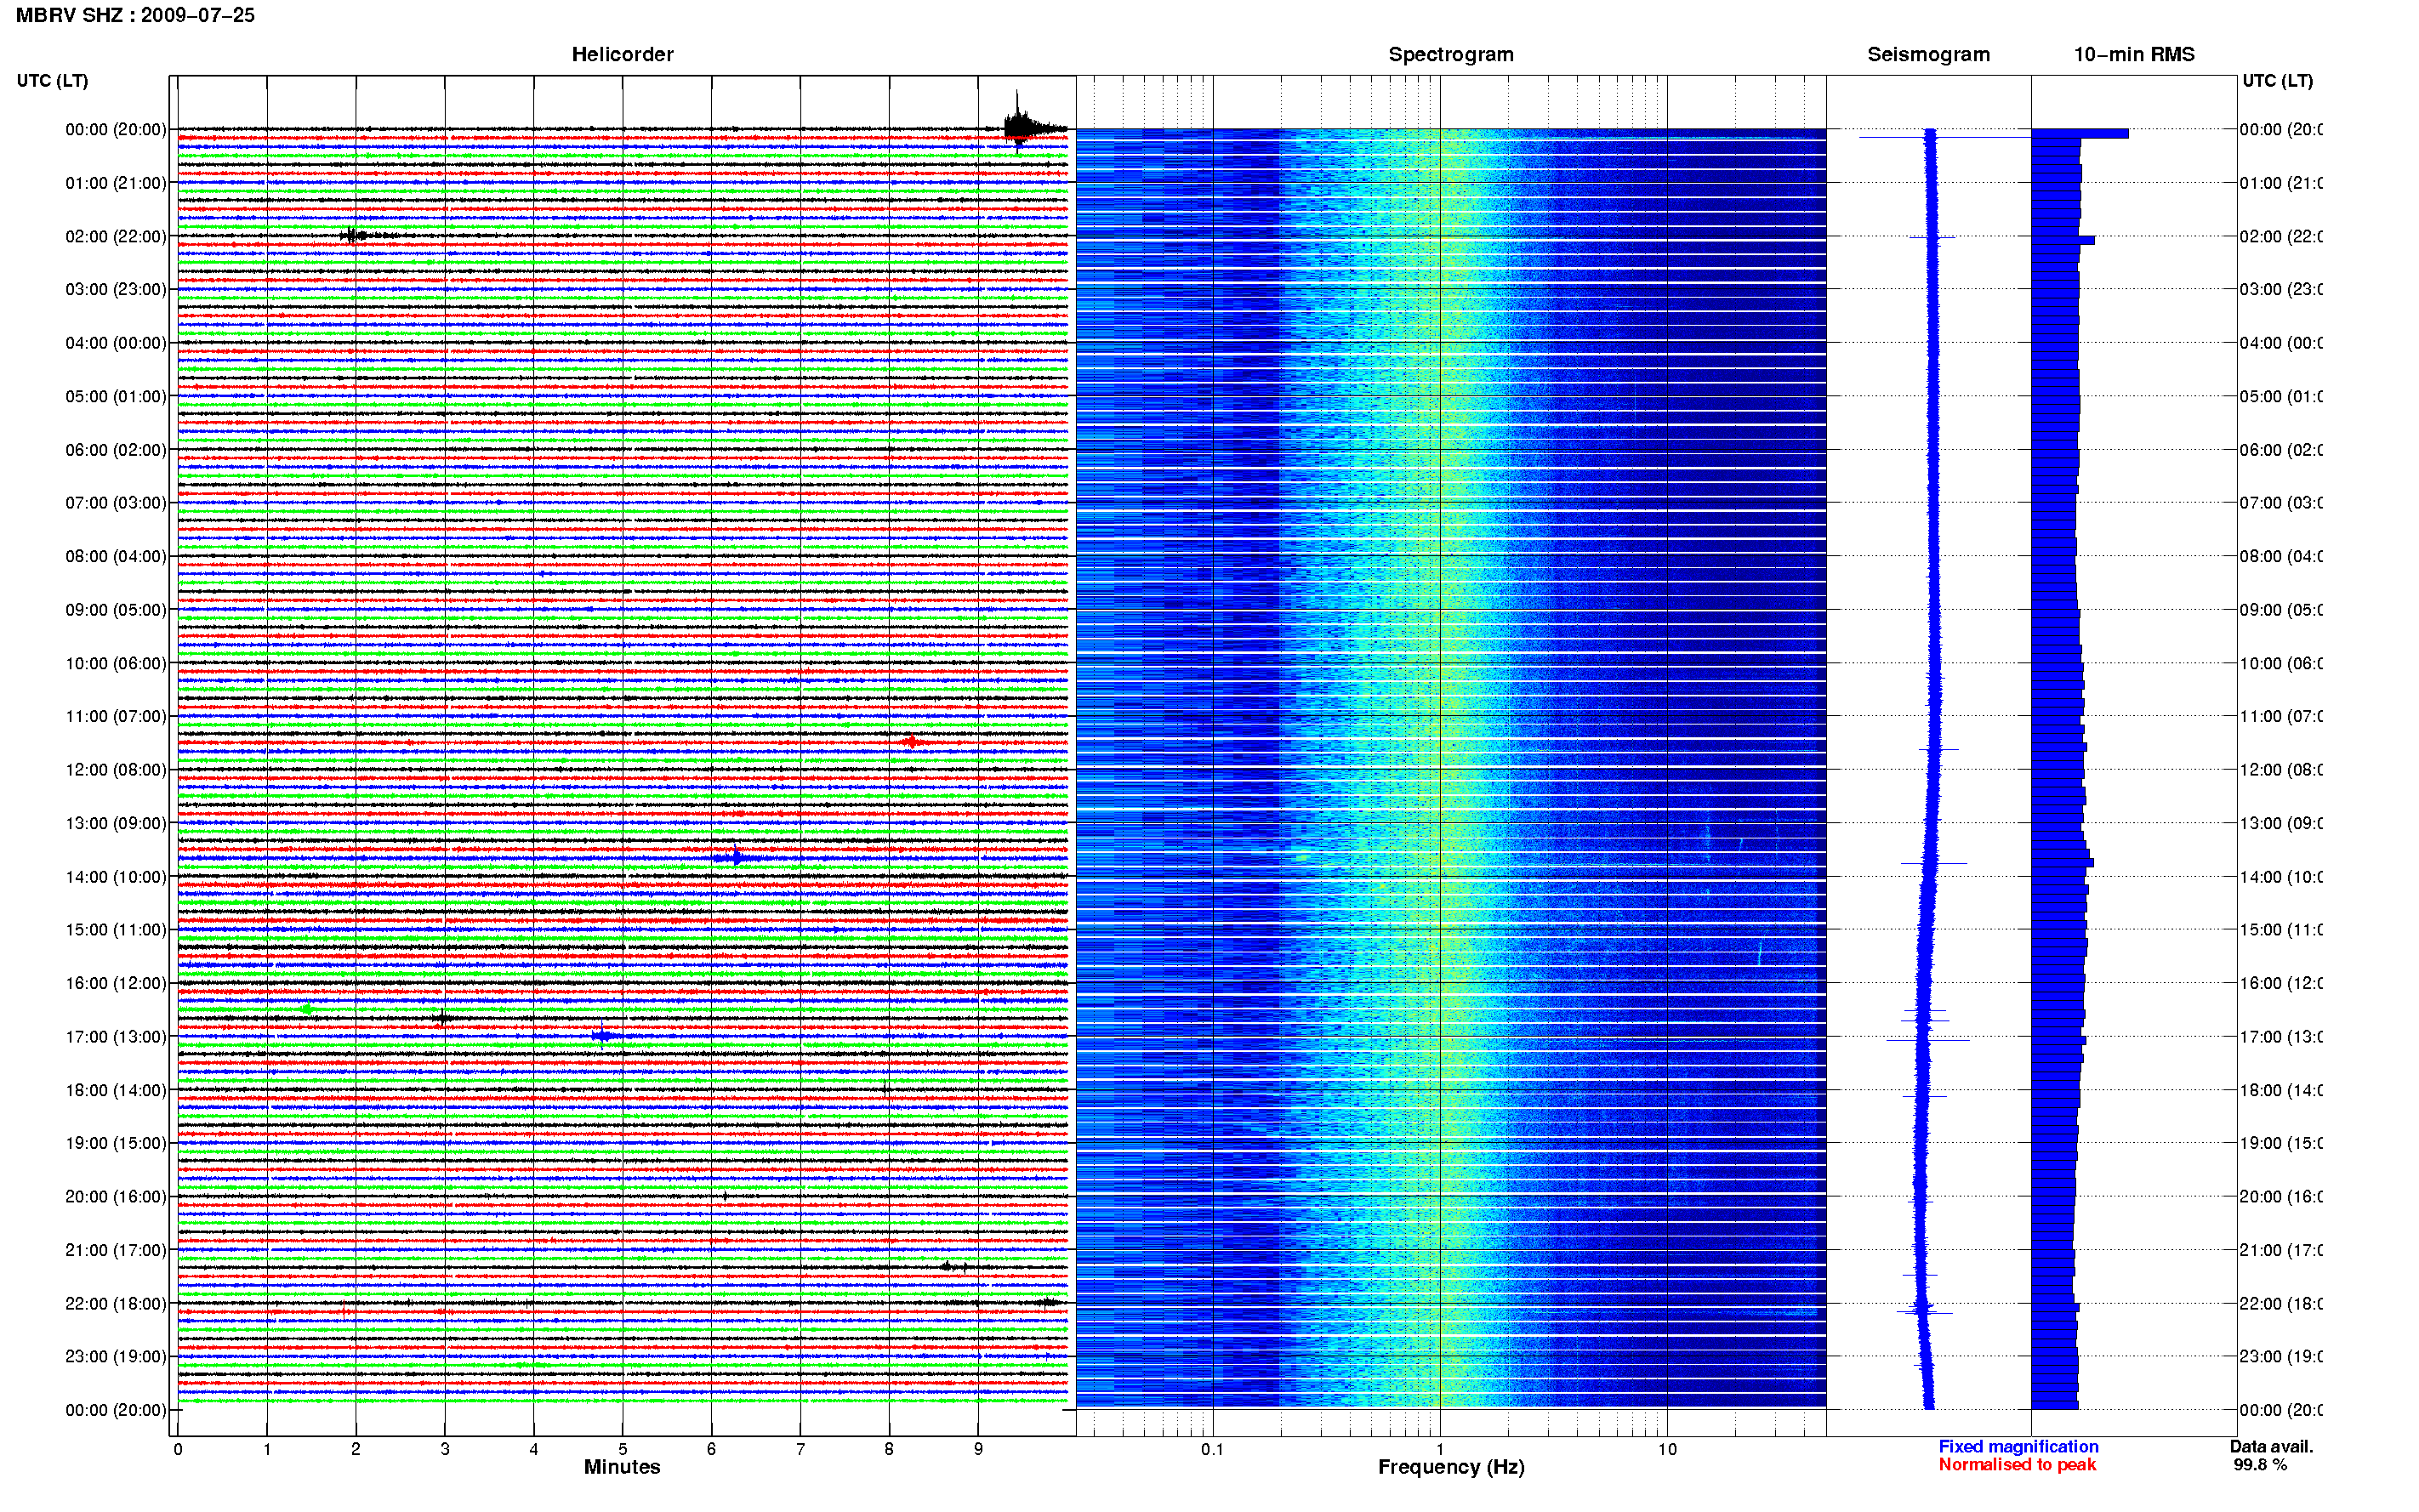Click left time label 04:00 (00:00)
Viewport: 2419px width, 1512px height.
pos(116,343)
